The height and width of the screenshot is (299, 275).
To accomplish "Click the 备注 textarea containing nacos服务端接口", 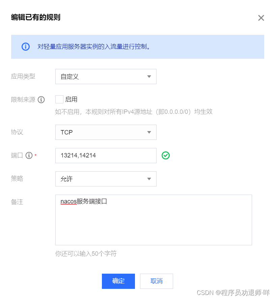I will 154,220.
